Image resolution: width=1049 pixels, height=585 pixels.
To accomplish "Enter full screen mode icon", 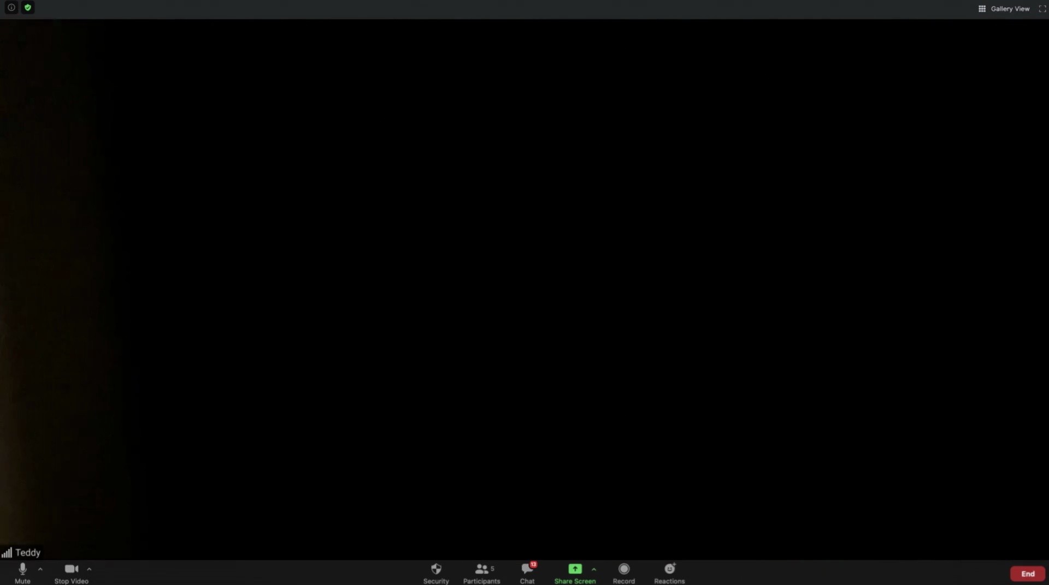I will (1042, 9).
